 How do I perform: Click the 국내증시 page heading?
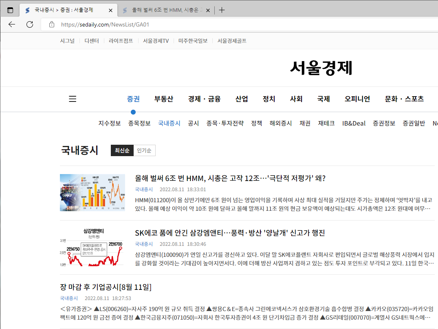79,150
